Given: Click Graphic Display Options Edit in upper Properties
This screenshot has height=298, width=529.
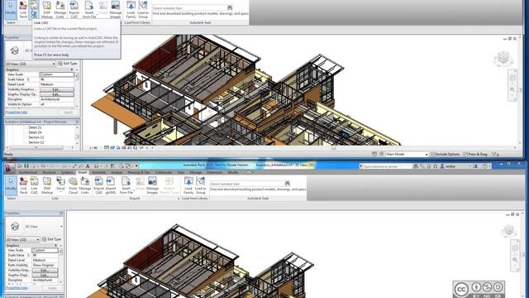Looking at the screenshot, I should (57, 94).
